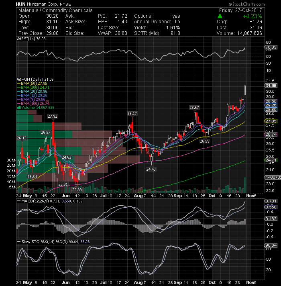Click the 27.85 yellow tag on right axis
This screenshot has width=281, height=286.
point(271,121)
